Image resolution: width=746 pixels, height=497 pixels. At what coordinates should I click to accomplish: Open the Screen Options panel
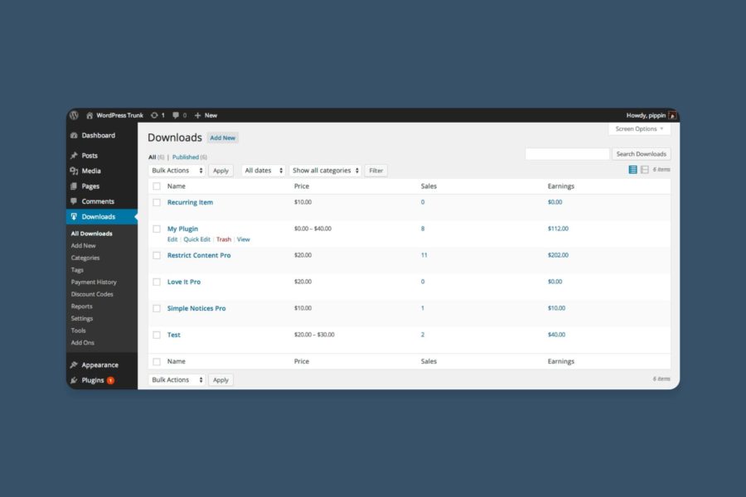click(637, 128)
